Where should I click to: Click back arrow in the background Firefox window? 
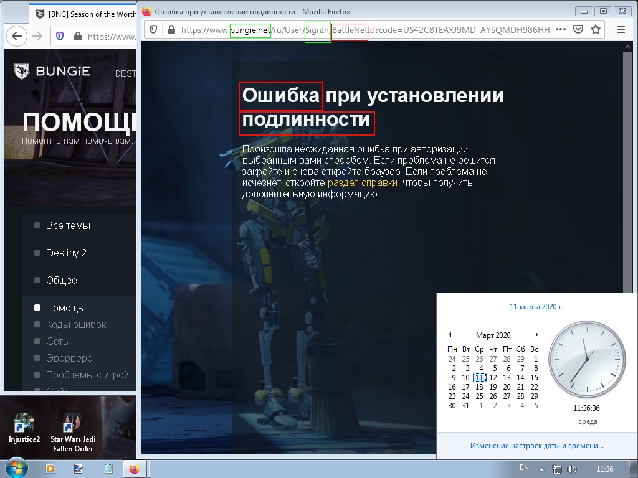[x=17, y=36]
